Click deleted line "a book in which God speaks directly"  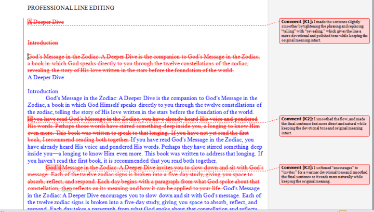click(x=138, y=64)
